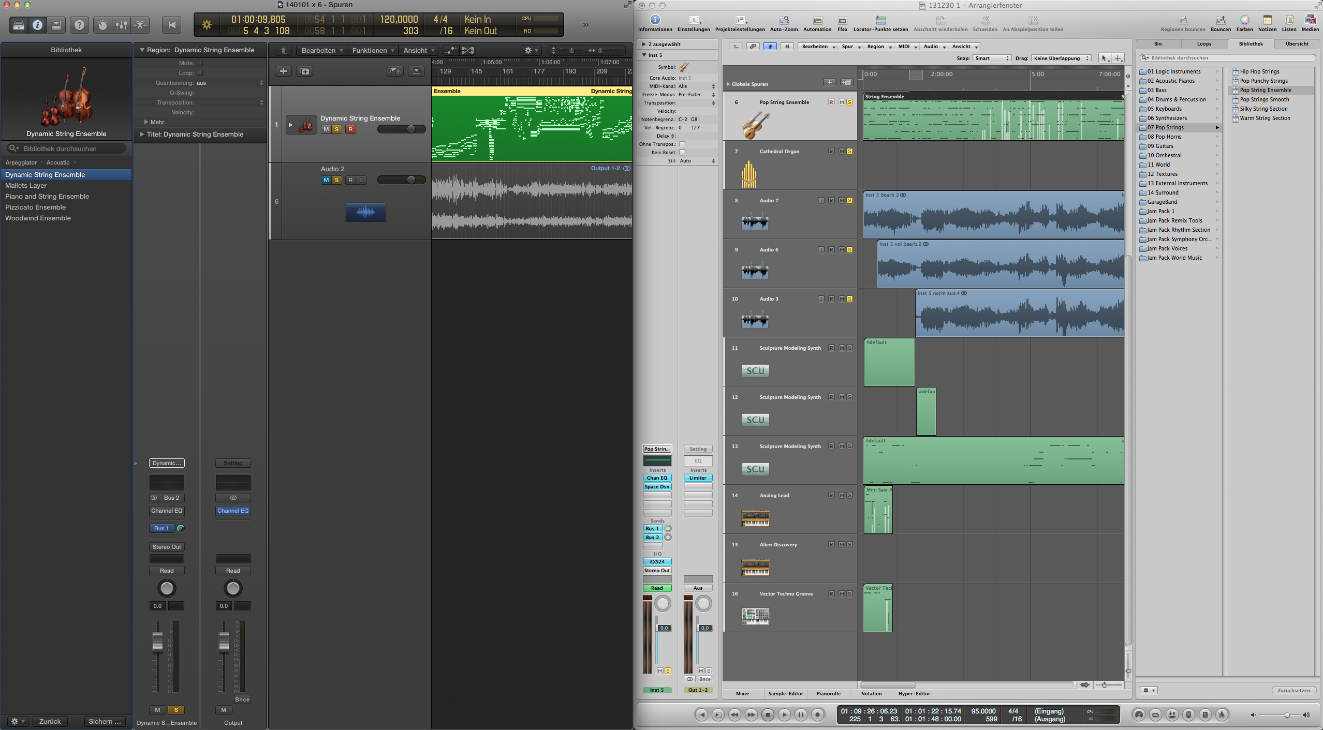1323x730 pixels.
Task: Collapse the Region Dynamic String Ensemble section
Action: (x=142, y=50)
